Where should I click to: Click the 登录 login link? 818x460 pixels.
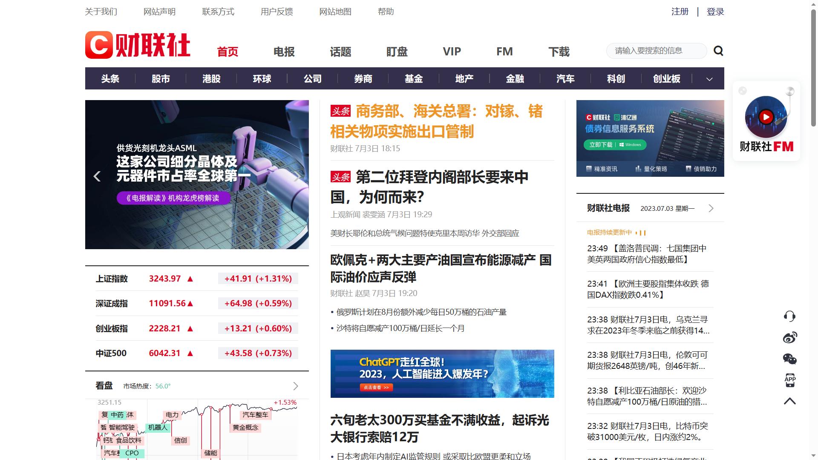point(714,11)
